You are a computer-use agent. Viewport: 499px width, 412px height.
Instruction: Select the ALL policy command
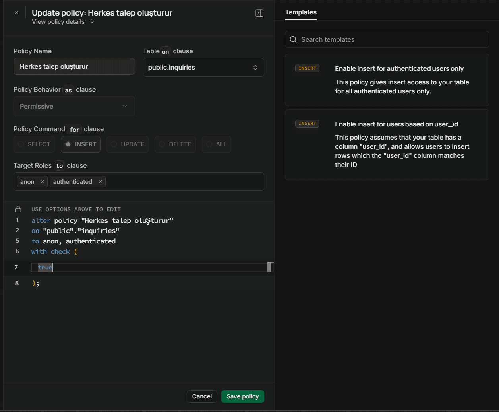[217, 144]
